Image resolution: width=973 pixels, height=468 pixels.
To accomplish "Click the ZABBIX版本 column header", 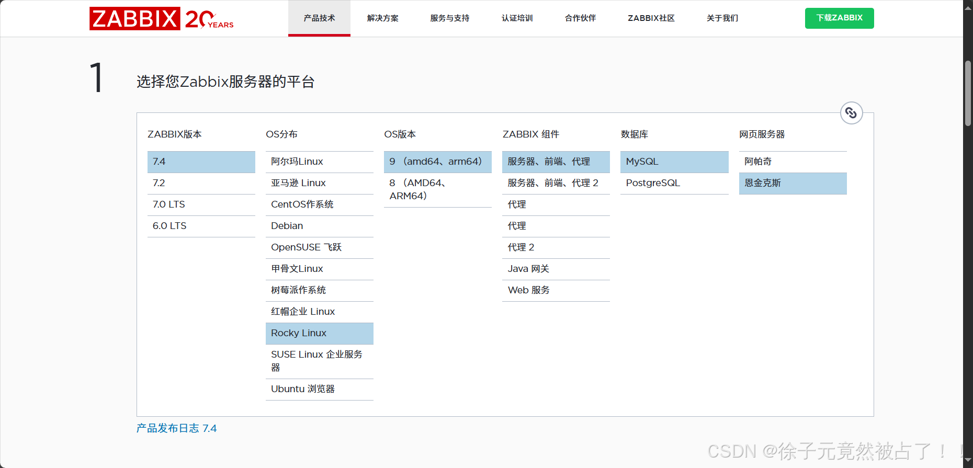I will tap(175, 134).
